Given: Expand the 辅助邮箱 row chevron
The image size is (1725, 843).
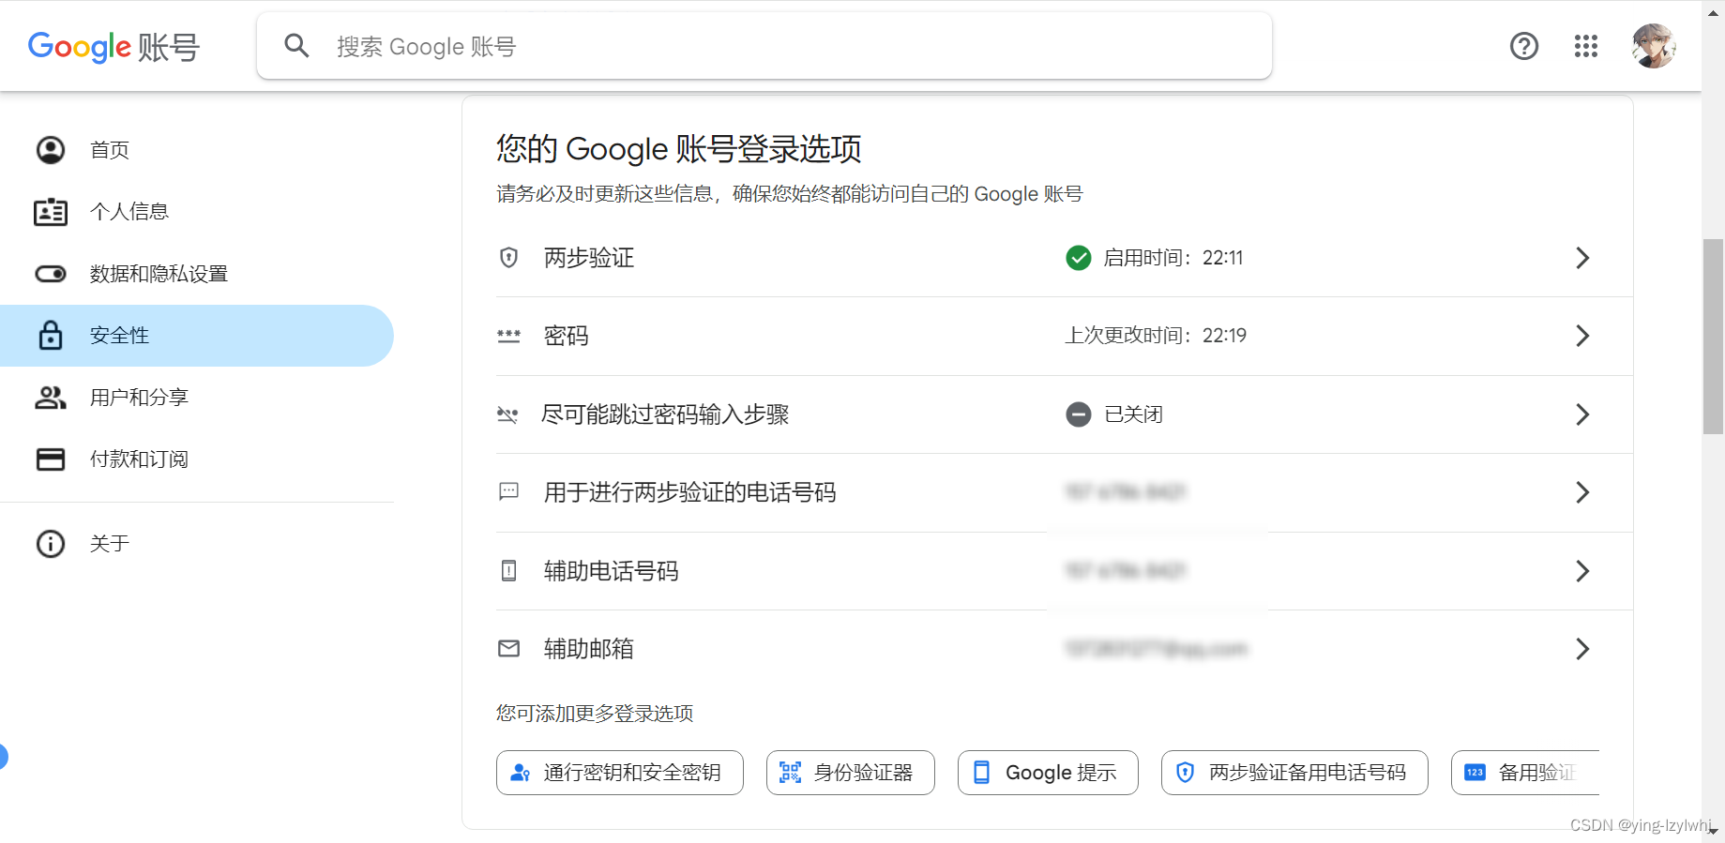Looking at the screenshot, I should point(1582,649).
